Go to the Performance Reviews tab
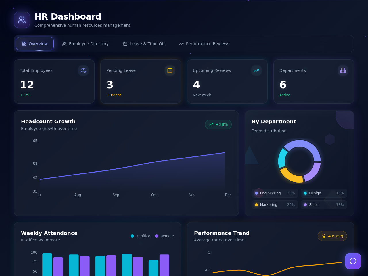This screenshot has width=368, height=276. (x=204, y=44)
